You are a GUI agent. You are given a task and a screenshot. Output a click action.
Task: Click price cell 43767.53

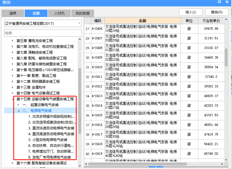[211, 115]
